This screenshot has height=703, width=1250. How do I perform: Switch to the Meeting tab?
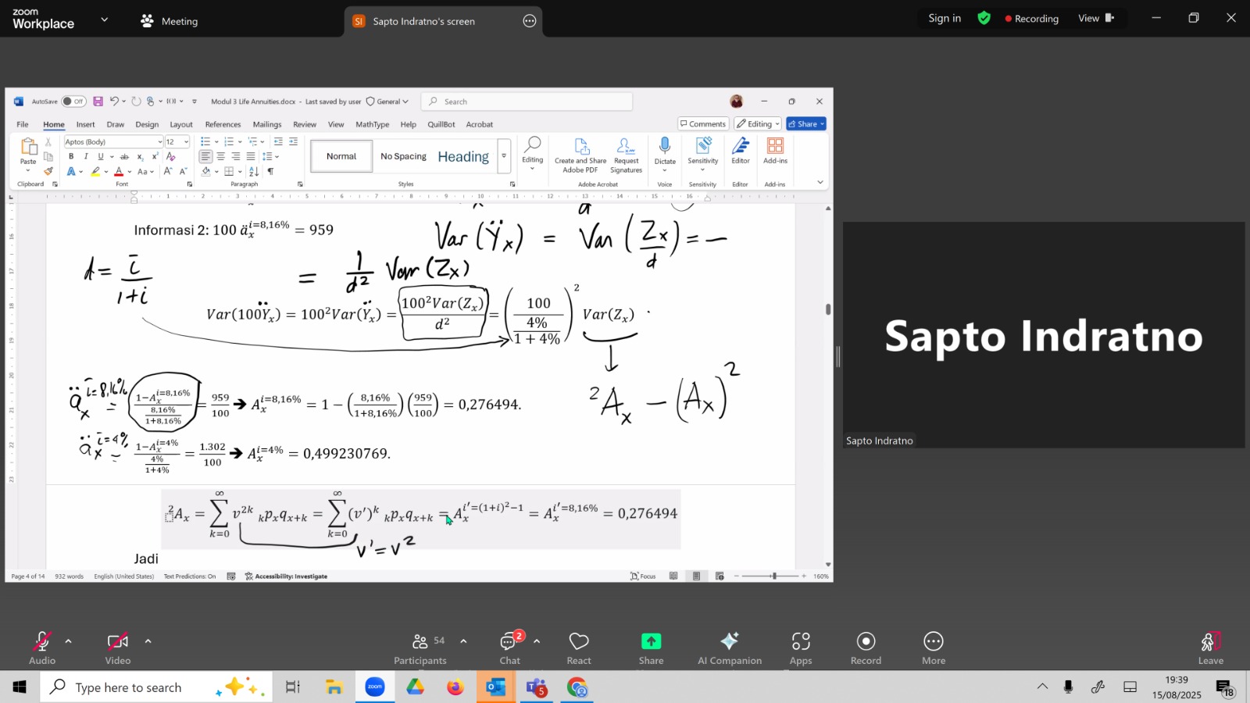(170, 21)
